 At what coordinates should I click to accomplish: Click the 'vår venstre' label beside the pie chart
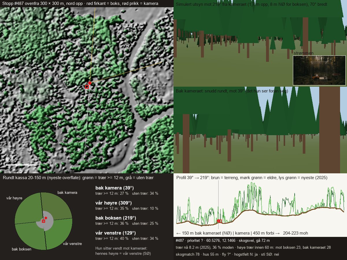tap(72, 244)
